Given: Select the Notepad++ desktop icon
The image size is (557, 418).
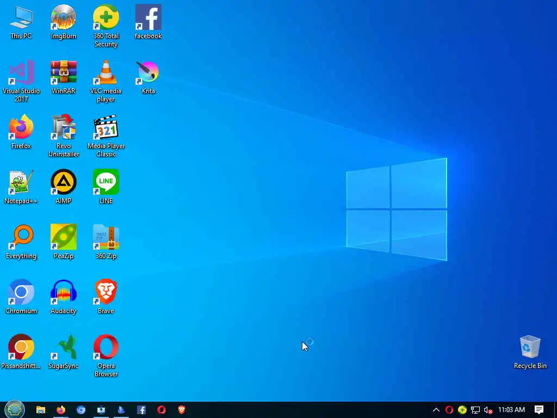Looking at the screenshot, I should pos(21,187).
